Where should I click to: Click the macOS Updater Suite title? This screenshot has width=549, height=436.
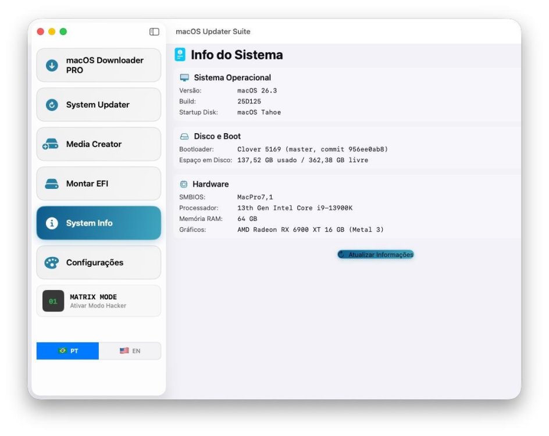213,31
